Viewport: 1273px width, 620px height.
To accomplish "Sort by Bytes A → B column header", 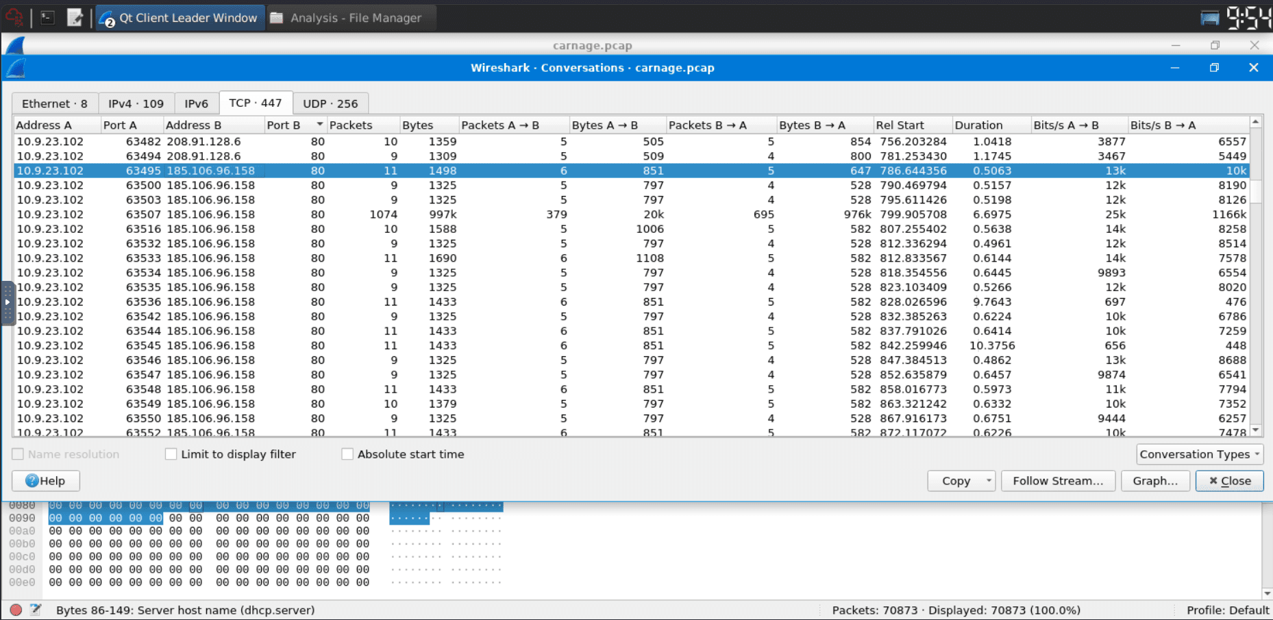I will click(x=617, y=125).
